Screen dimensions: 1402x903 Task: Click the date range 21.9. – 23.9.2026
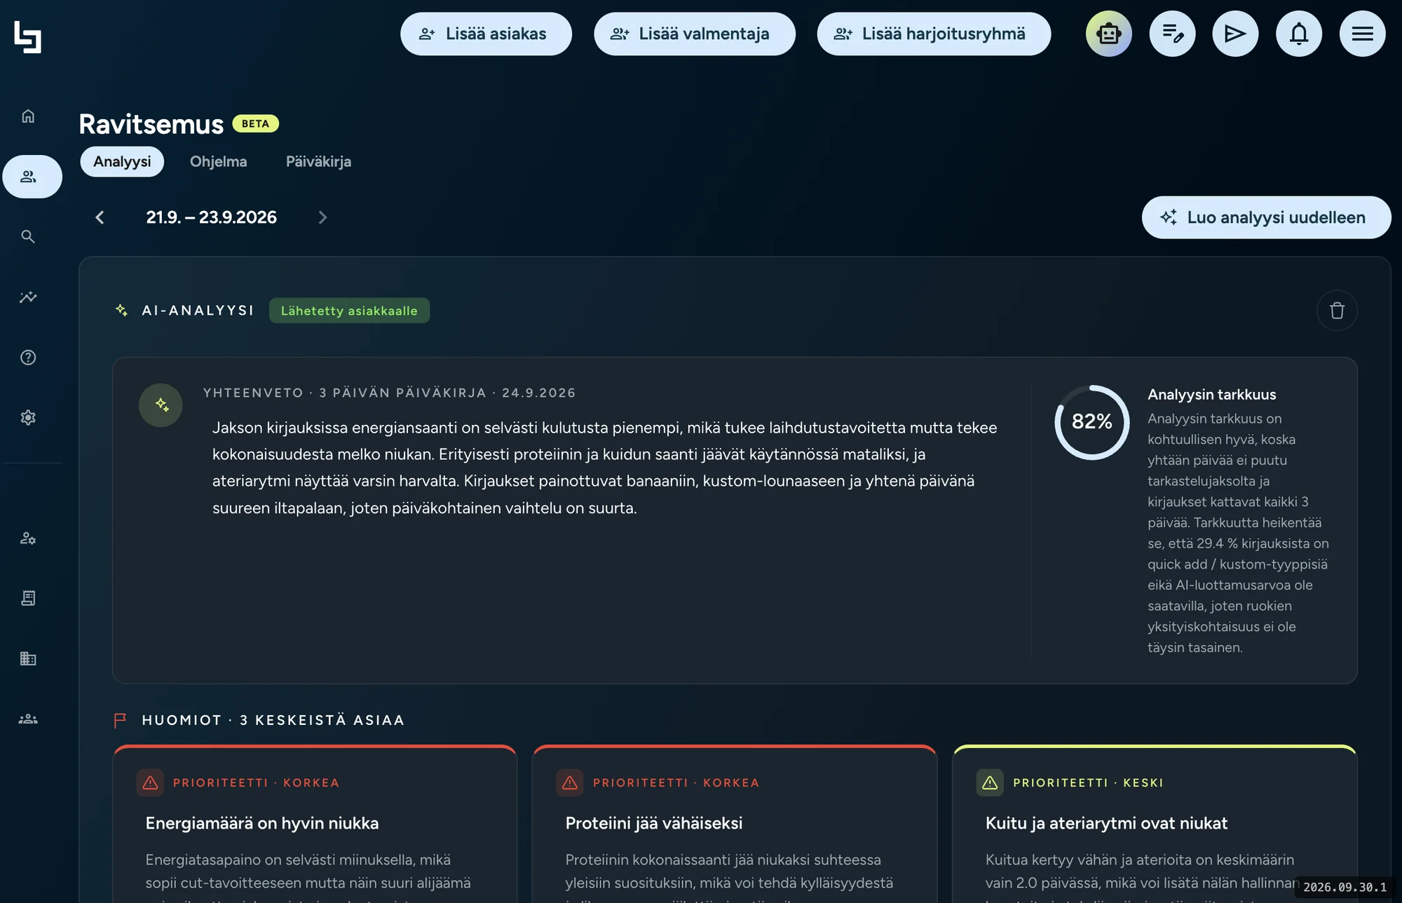click(x=211, y=217)
